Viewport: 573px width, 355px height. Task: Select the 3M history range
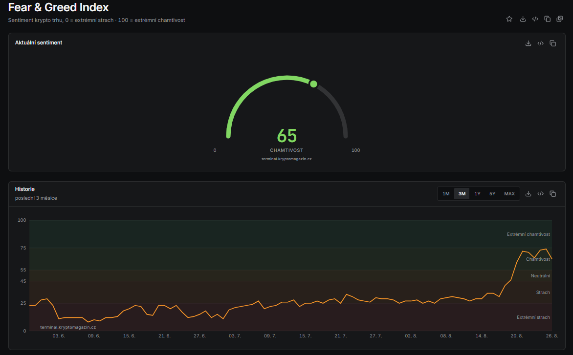[x=462, y=194]
